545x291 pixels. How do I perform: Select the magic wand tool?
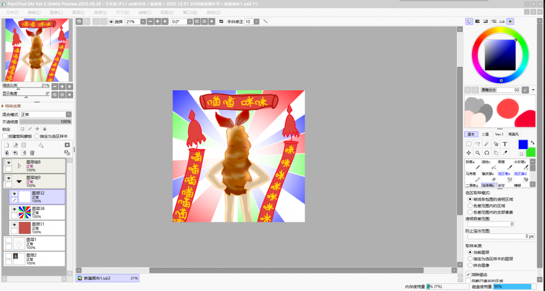coord(487,144)
